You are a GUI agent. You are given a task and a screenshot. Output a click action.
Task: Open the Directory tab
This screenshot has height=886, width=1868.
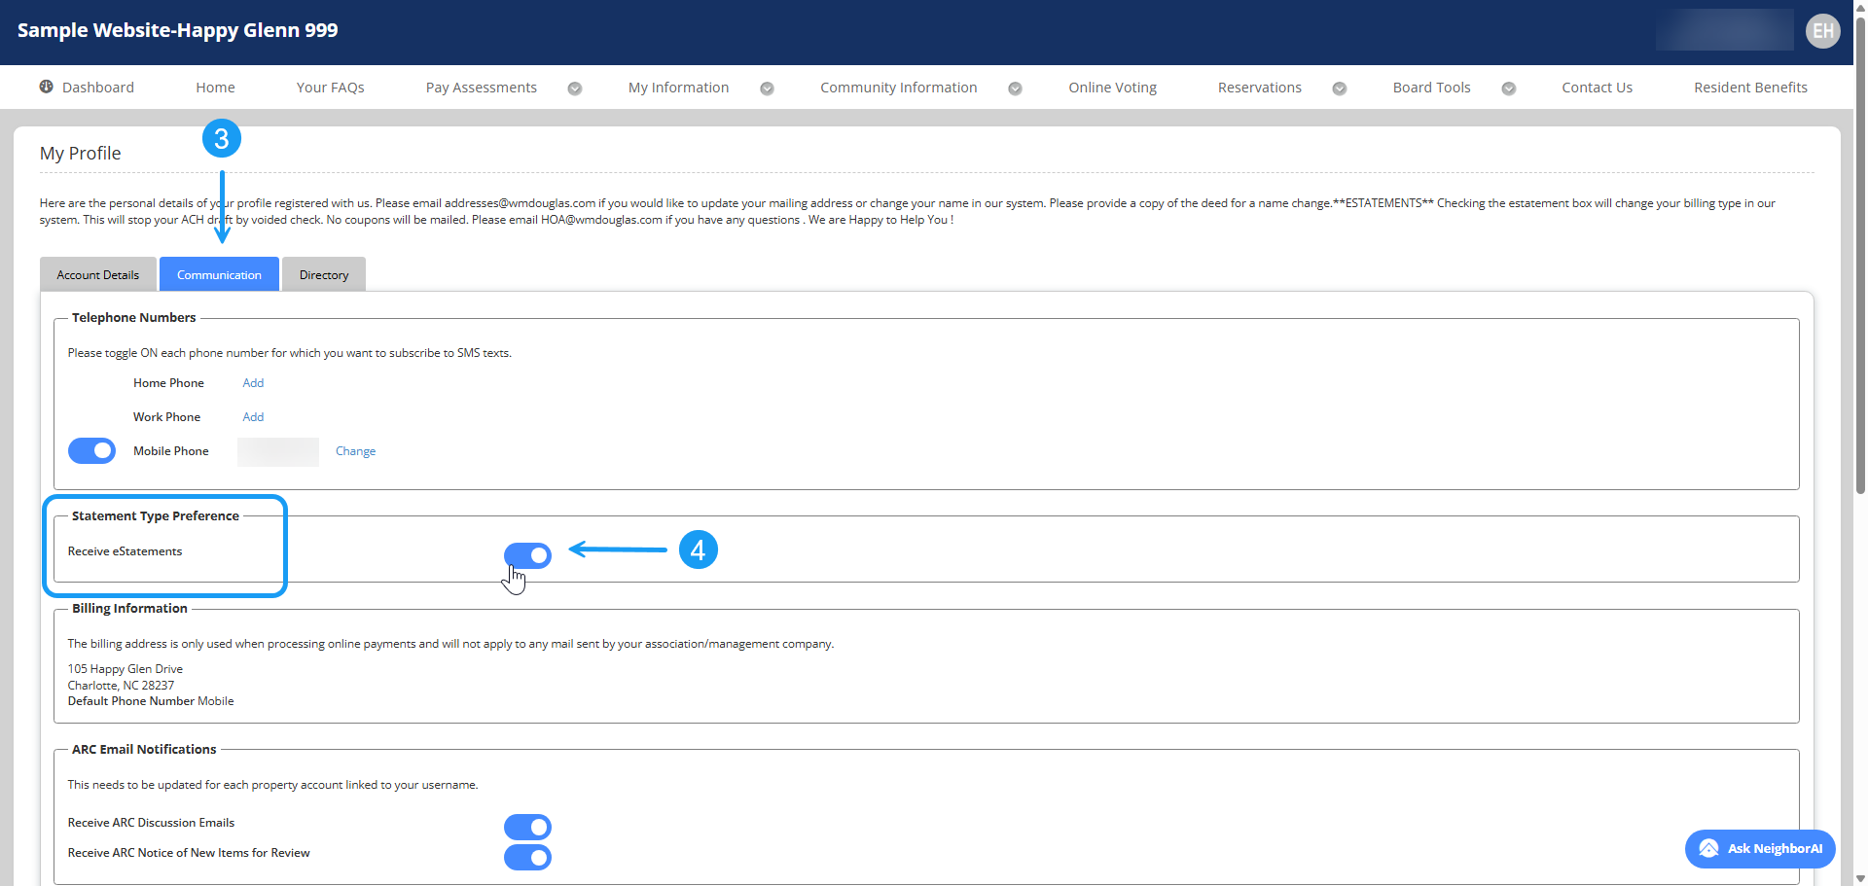tap(324, 275)
